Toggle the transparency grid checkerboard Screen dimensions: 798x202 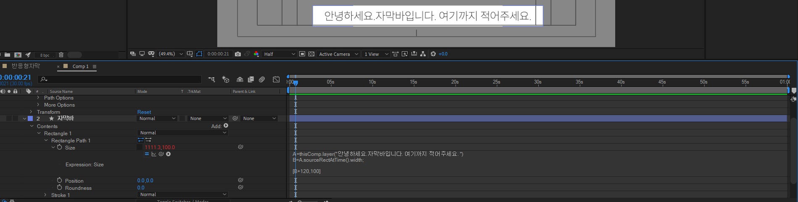pos(311,54)
